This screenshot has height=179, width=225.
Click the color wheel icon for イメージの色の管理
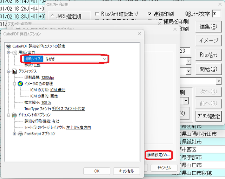pyautogui.click(x=20, y=84)
